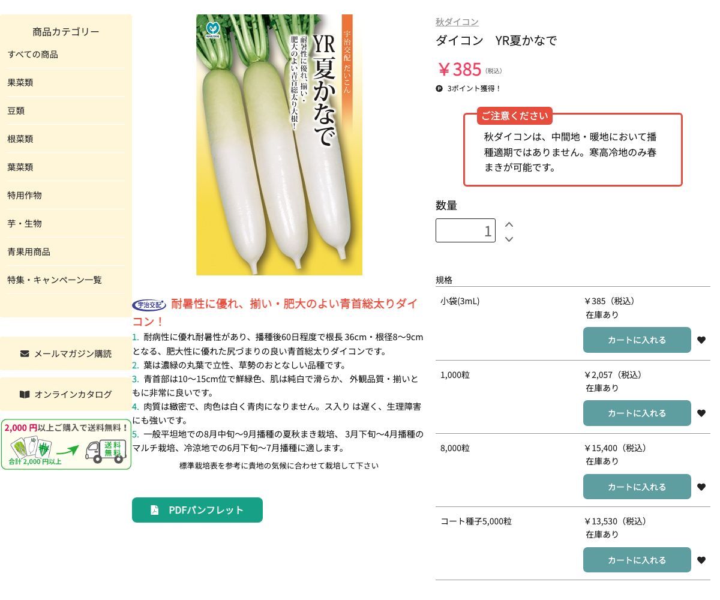Click the 宇治交配 oval logo icon

[x=149, y=305]
